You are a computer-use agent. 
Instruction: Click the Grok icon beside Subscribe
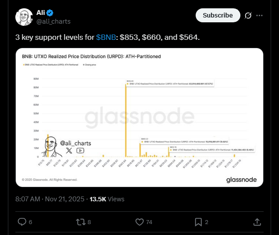coord(248,15)
